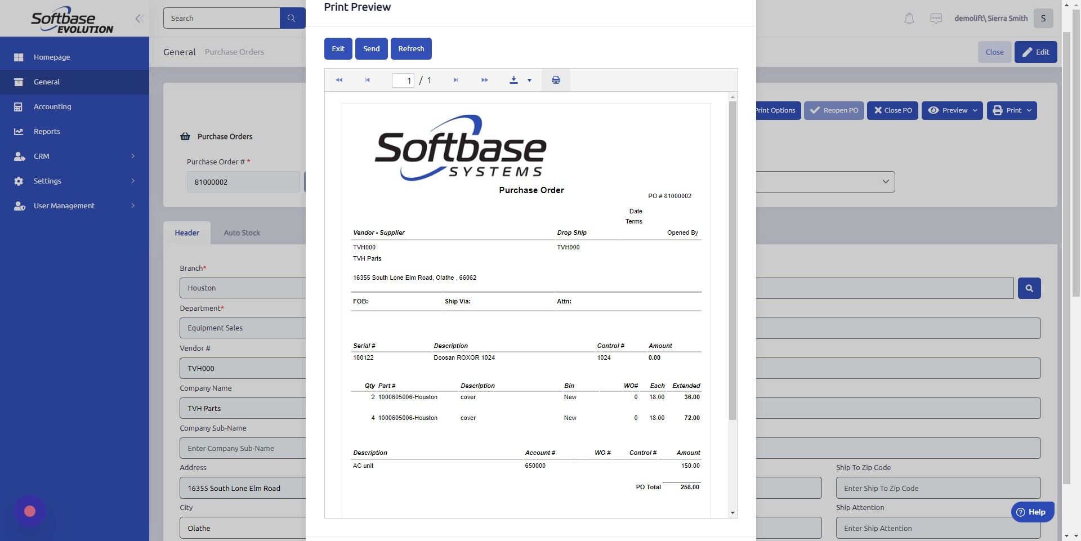
Task: Click Close PO button
Action: [x=892, y=110]
